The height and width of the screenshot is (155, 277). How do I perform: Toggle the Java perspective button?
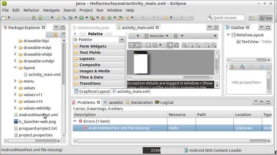tap(266, 18)
